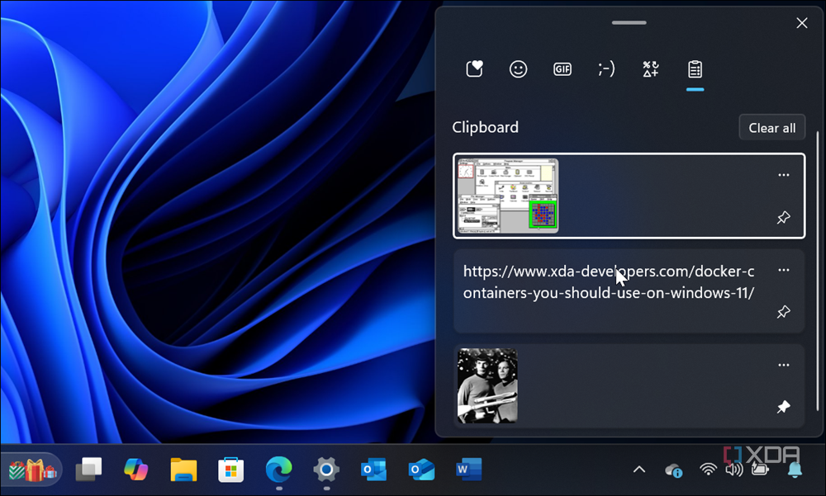Switch to the Kaomoji tab
Image resolution: width=826 pixels, height=496 pixels.
click(606, 68)
